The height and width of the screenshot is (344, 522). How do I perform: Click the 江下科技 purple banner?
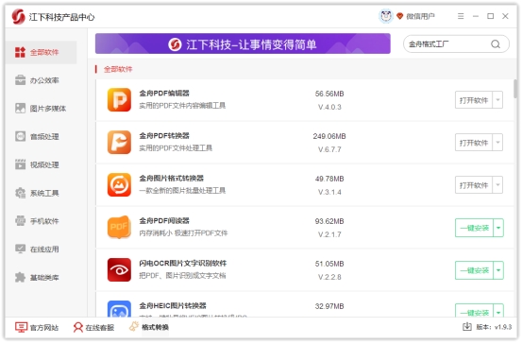[243, 43]
